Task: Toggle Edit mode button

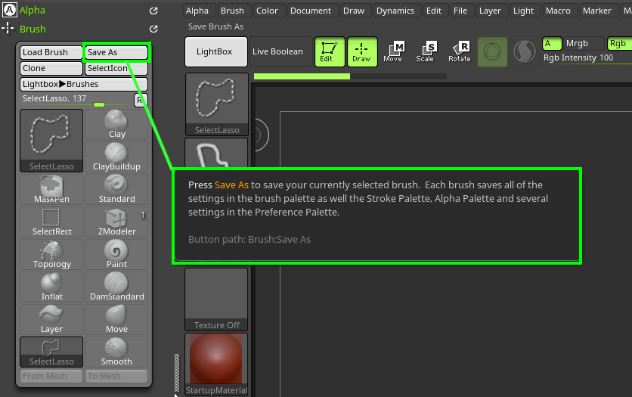Action: tap(330, 52)
